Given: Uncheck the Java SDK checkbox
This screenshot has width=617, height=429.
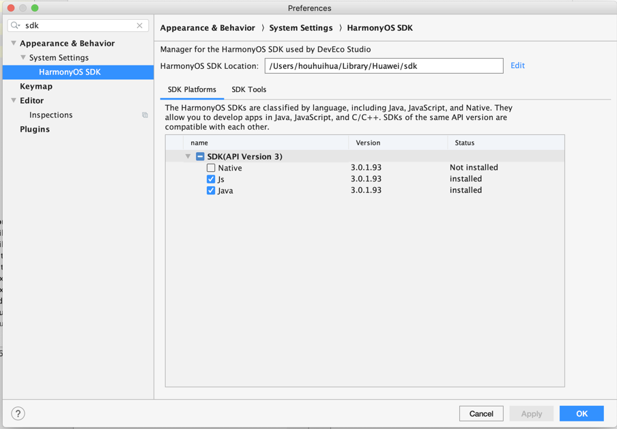Looking at the screenshot, I should pos(211,191).
